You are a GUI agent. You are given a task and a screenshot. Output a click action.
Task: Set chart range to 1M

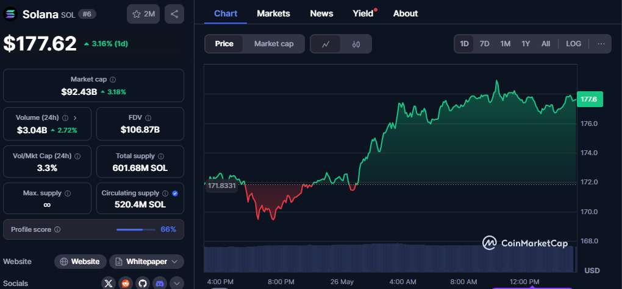505,44
